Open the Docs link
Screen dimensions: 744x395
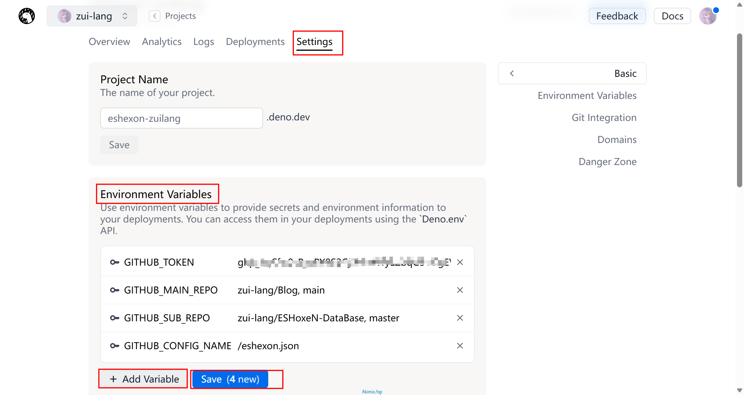672,16
